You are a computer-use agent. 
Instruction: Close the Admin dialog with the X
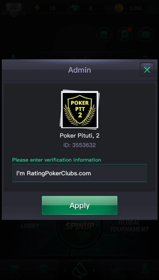(147, 70)
